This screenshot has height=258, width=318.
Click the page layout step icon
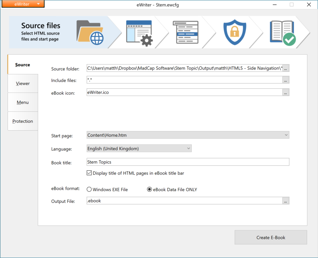(x=186, y=32)
